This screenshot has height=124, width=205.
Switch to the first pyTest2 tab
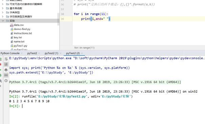(32, 53)
